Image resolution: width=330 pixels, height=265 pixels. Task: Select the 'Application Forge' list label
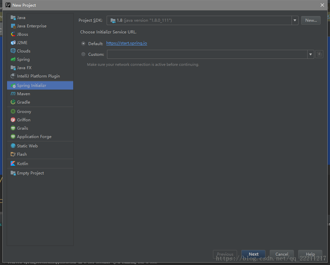point(34,137)
